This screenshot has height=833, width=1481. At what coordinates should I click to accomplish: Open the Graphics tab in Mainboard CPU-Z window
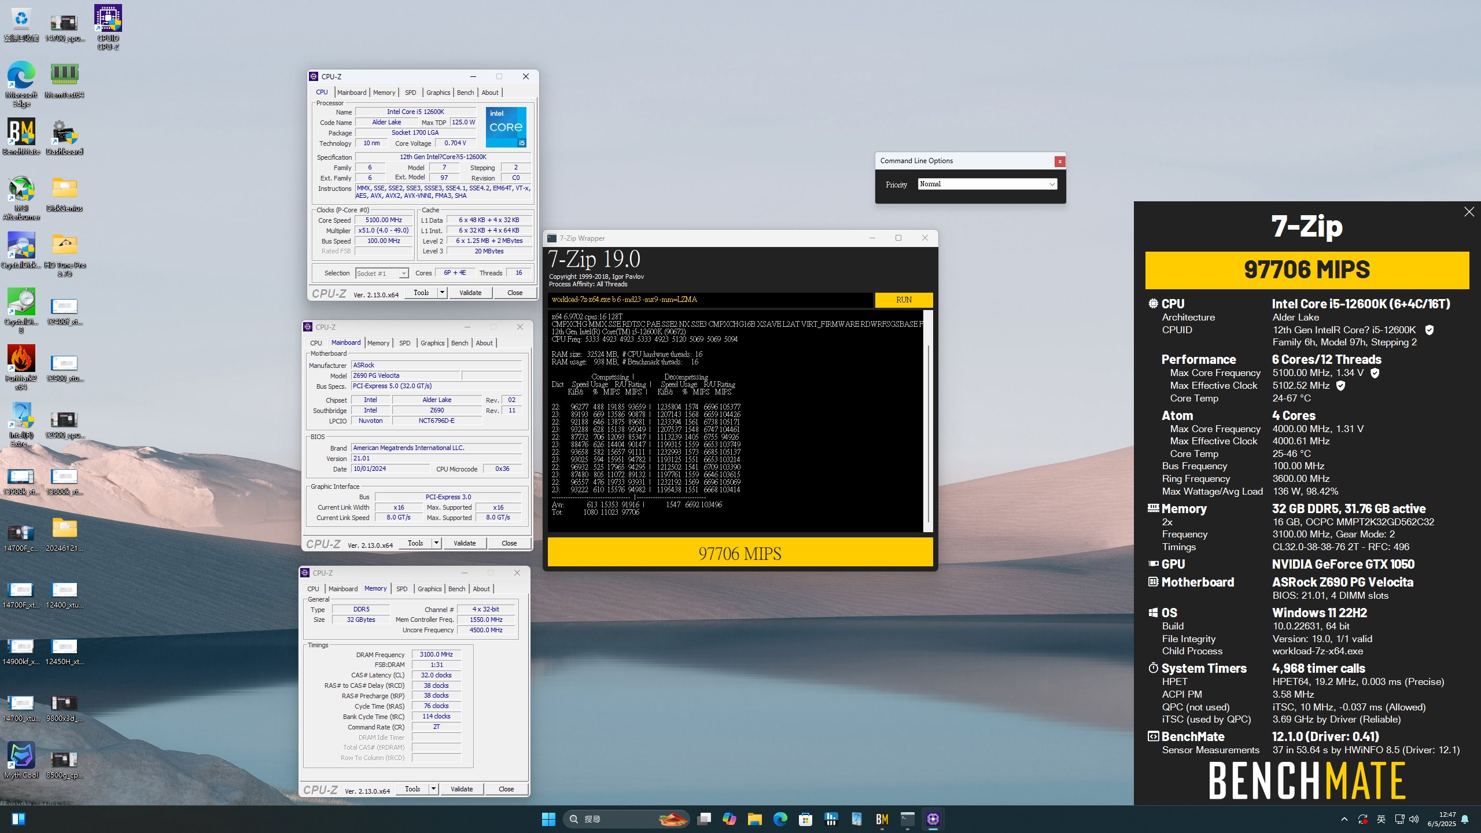tap(432, 343)
